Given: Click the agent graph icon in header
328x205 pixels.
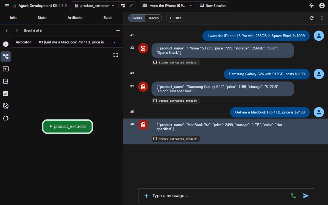Looking at the screenshot, I should [123, 6].
